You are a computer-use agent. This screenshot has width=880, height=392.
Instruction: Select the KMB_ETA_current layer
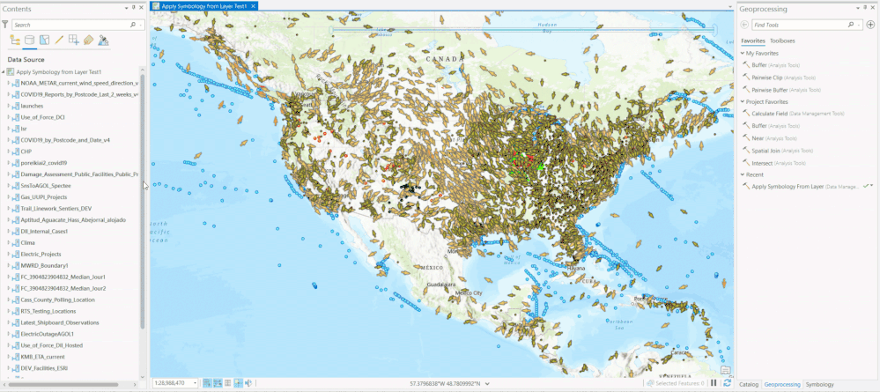tap(42, 357)
